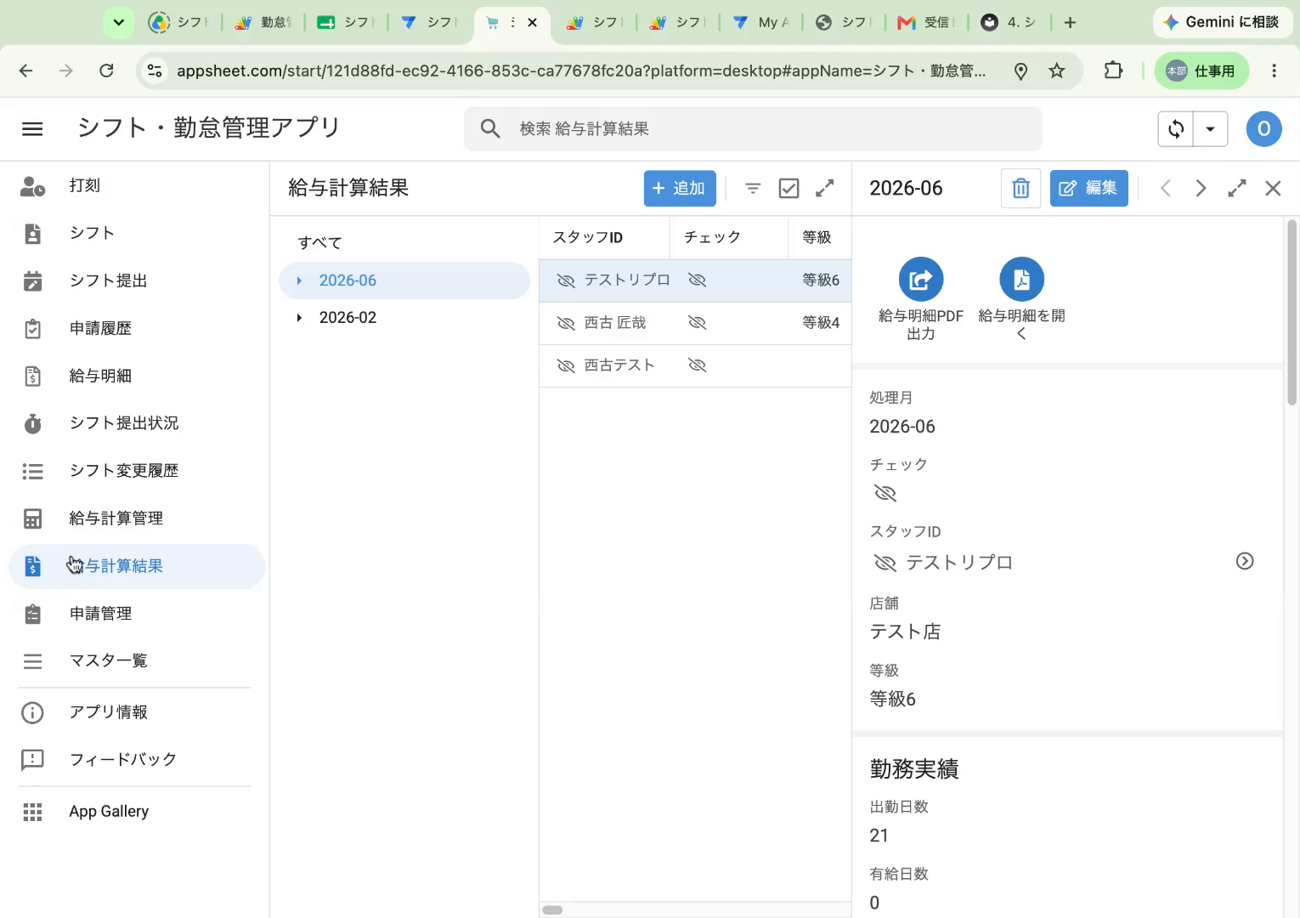Click the 給与明細PDF出力 action icon

click(x=921, y=280)
